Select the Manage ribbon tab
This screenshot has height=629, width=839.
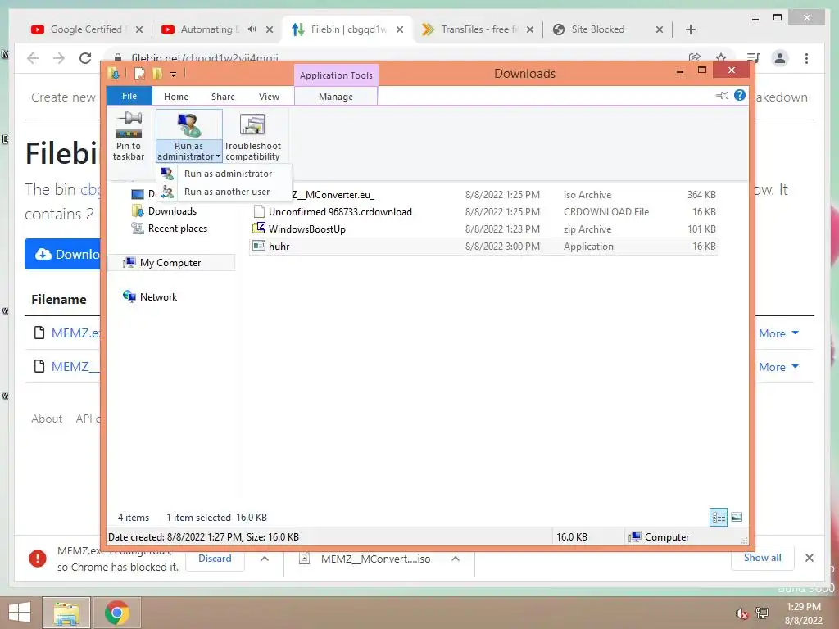(x=335, y=97)
